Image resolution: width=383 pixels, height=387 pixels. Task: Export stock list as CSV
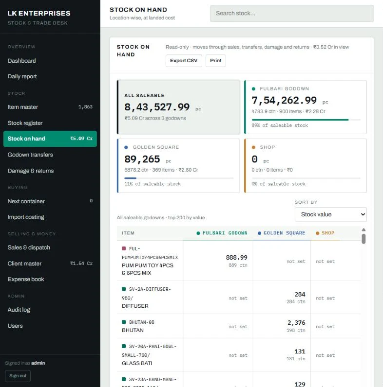(x=184, y=61)
